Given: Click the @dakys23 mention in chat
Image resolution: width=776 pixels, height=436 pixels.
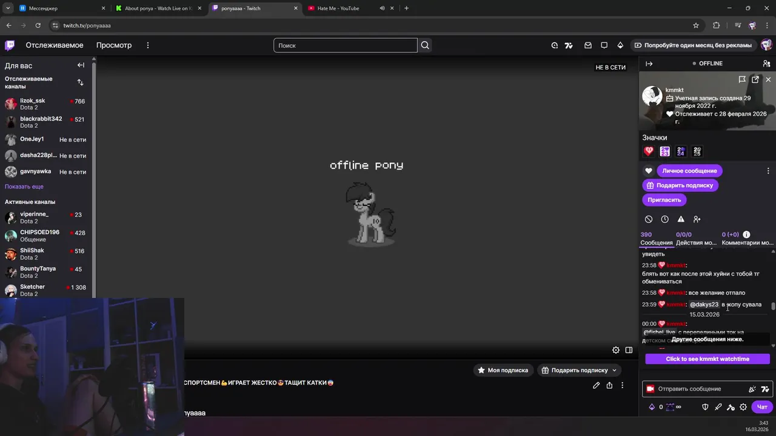Looking at the screenshot, I should (x=704, y=305).
